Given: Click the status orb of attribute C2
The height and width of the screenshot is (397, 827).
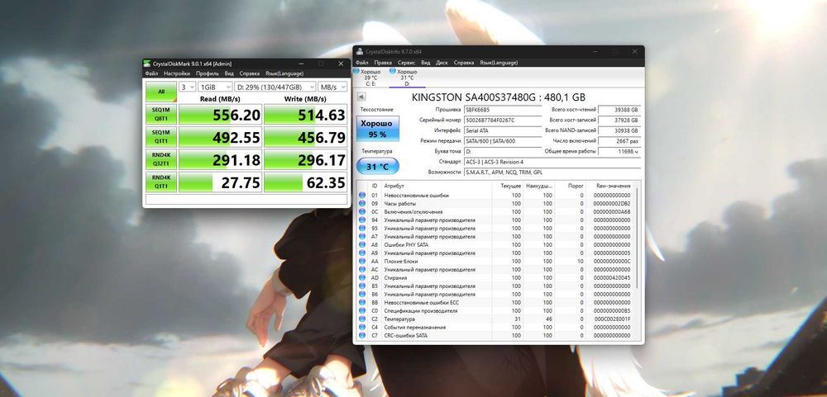Looking at the screenshot, I should pyautogui.click(x=362, y=319).
